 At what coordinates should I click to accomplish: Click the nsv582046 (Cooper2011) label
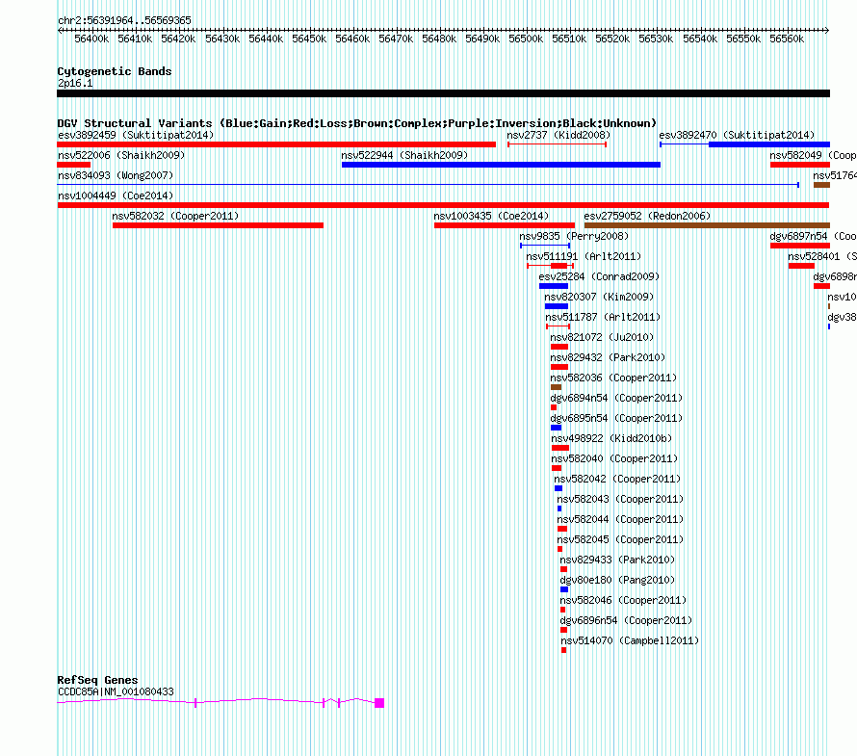623,600
